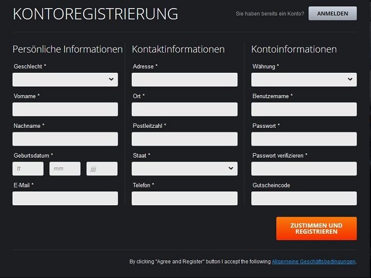Click the Kontaktinformationen heading

click(178, 49)
